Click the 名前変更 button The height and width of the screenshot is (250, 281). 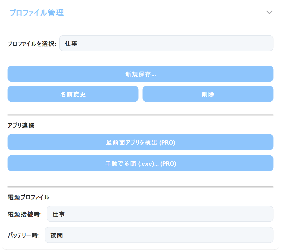(73, 94)
